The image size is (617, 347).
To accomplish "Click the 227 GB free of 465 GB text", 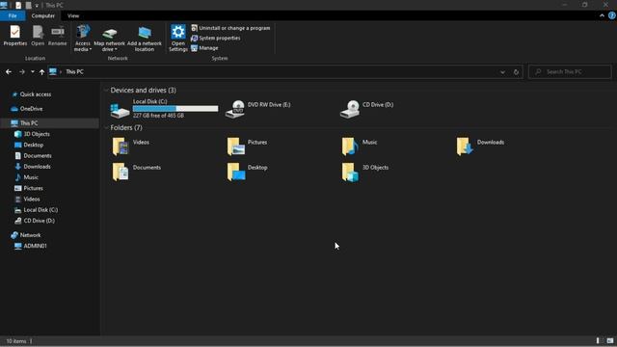I will pyautogui.click(x=158, y=116).
